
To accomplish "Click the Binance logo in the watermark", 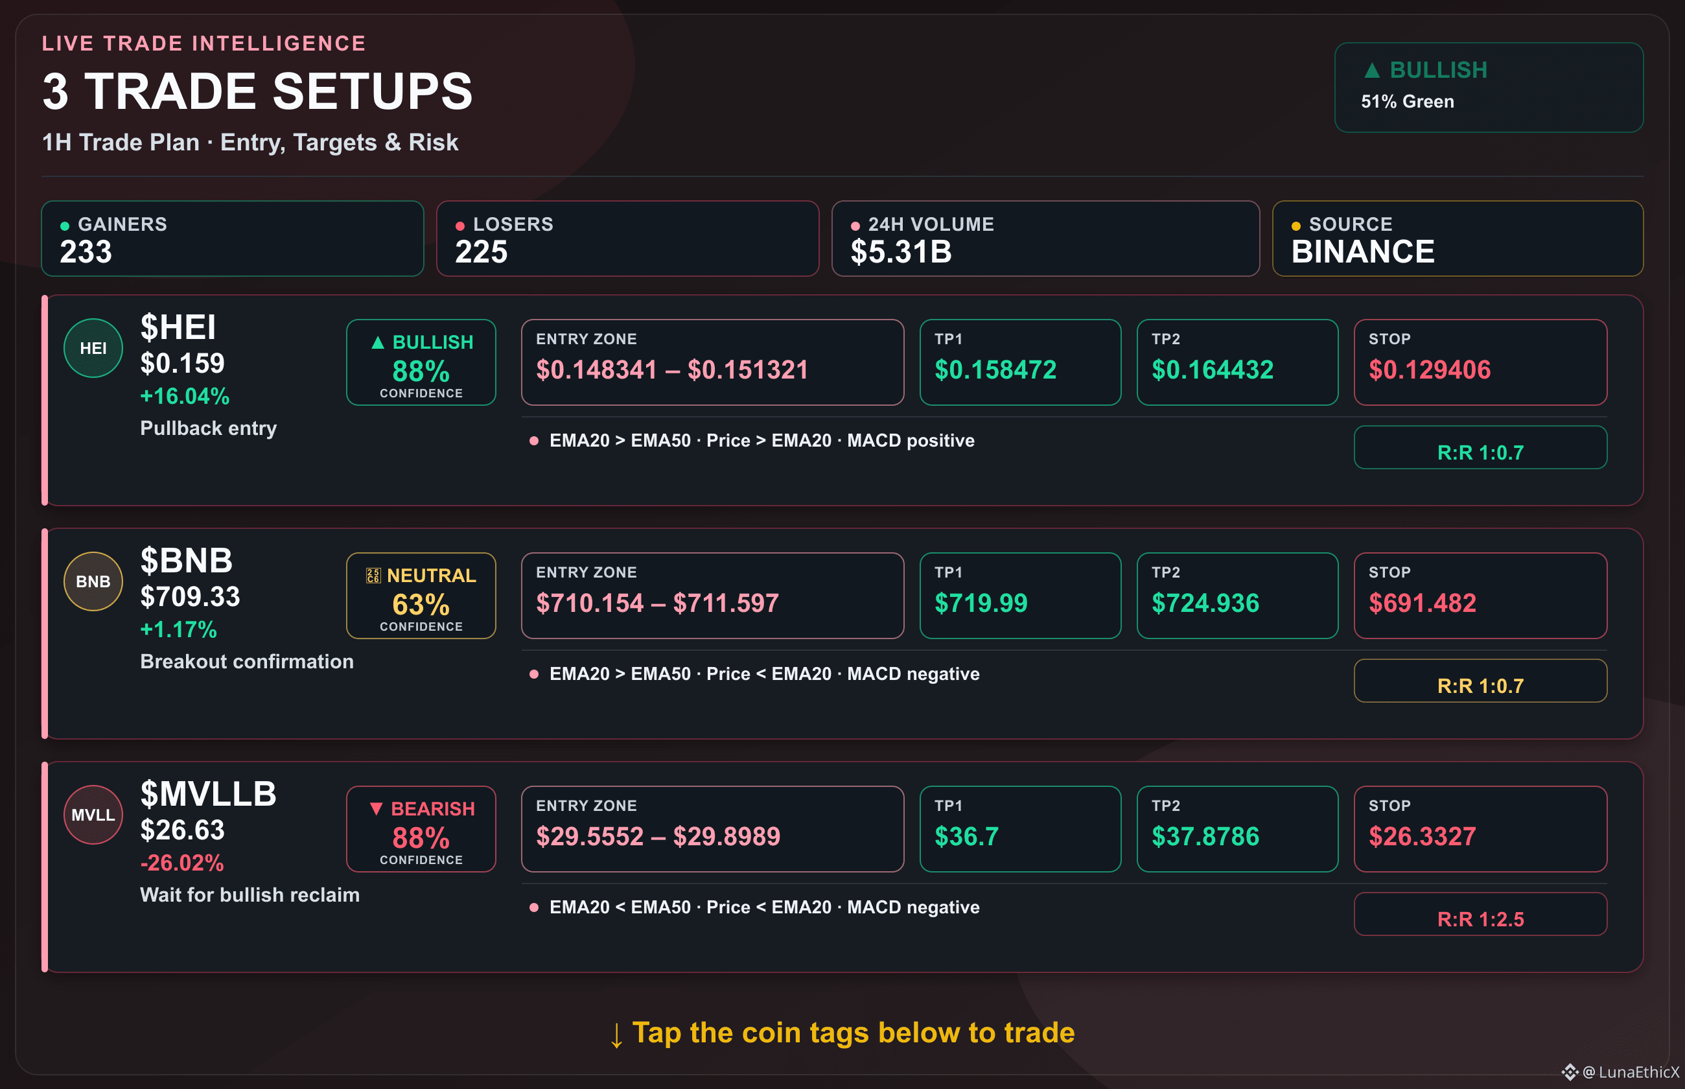I will (x=1570, y=1072).
